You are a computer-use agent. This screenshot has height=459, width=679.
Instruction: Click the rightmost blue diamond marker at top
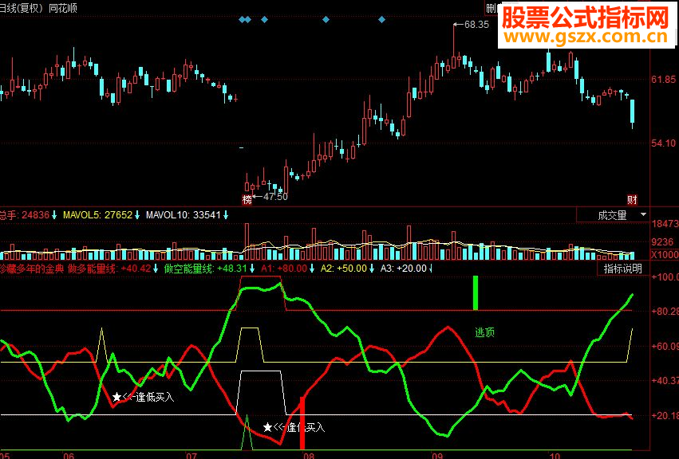click(x=381, y=19)
